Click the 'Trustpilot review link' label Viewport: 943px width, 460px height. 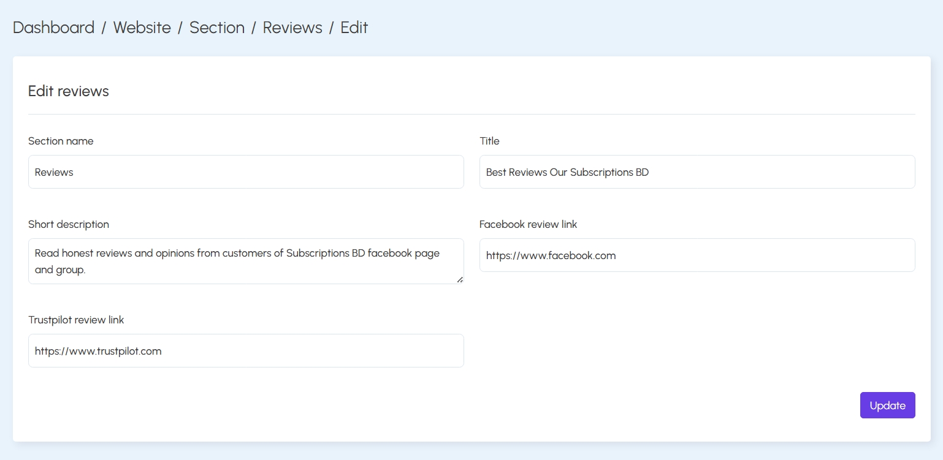tap(76, 320)
